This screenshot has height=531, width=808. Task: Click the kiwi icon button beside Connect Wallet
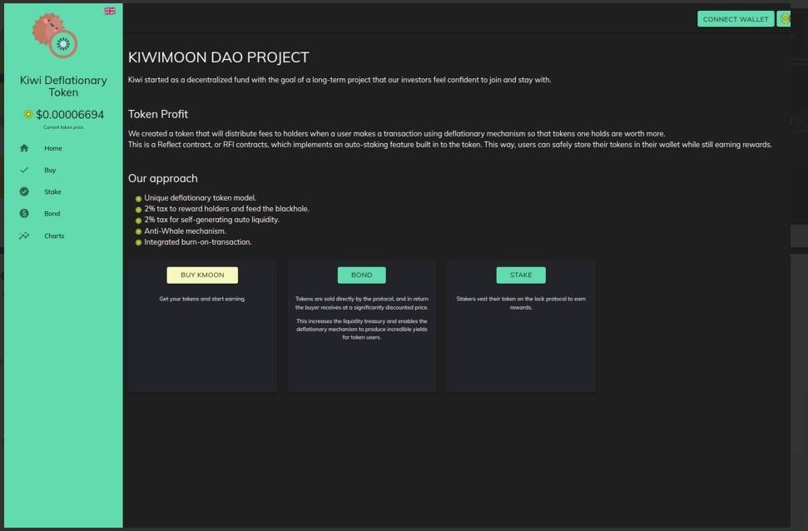click(784, 18)
